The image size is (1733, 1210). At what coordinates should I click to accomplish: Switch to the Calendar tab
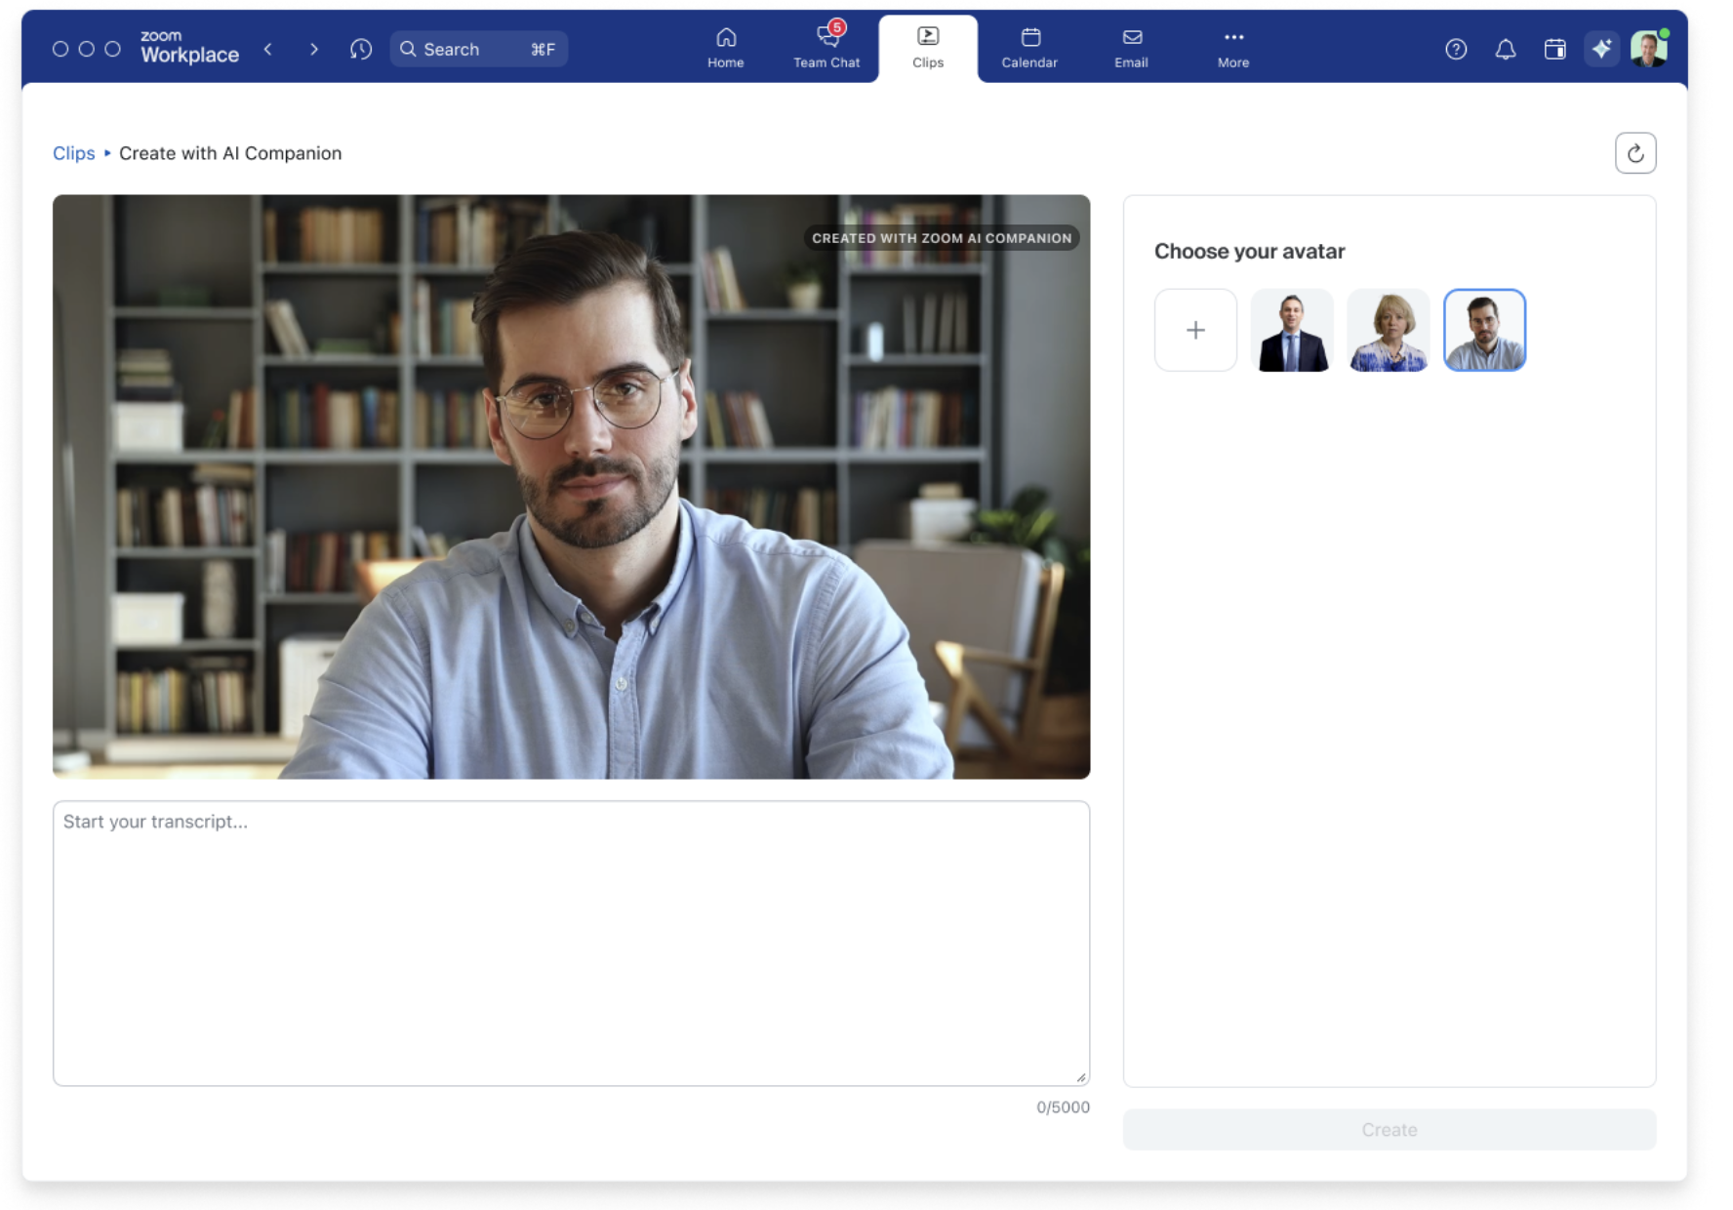tap(1029, 48)
